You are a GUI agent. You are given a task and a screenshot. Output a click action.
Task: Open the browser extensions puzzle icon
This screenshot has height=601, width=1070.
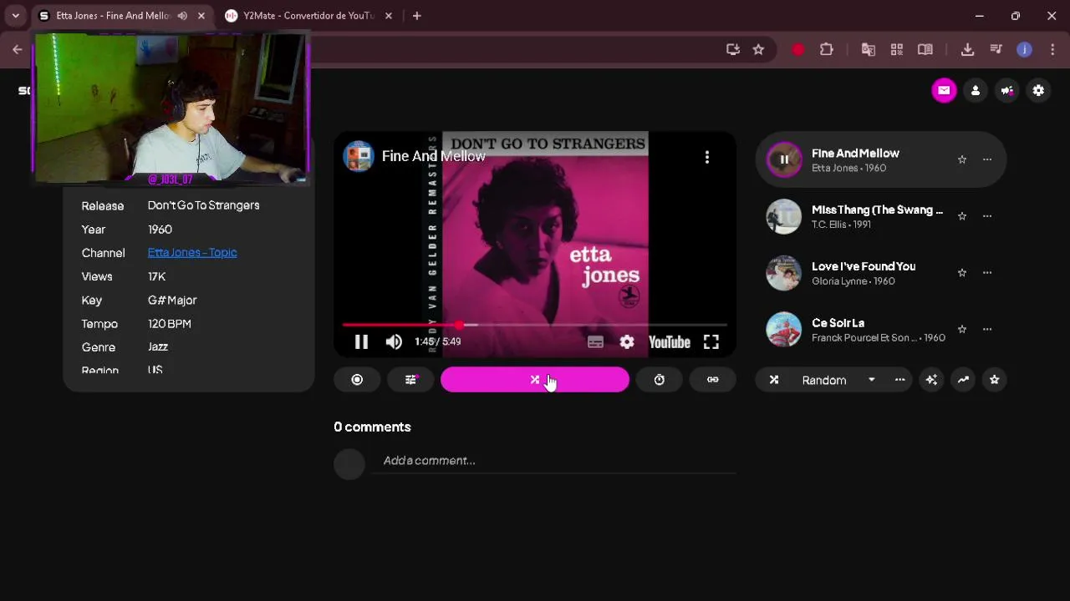(827, 50)
